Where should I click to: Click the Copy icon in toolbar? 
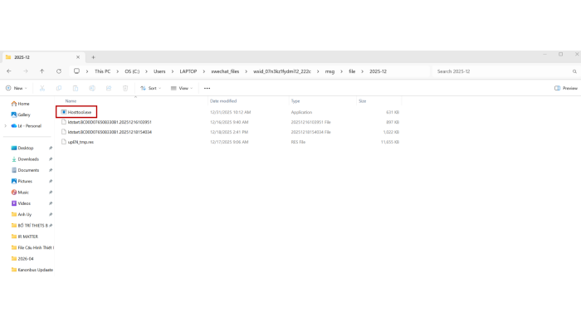[x=59, y=88]
